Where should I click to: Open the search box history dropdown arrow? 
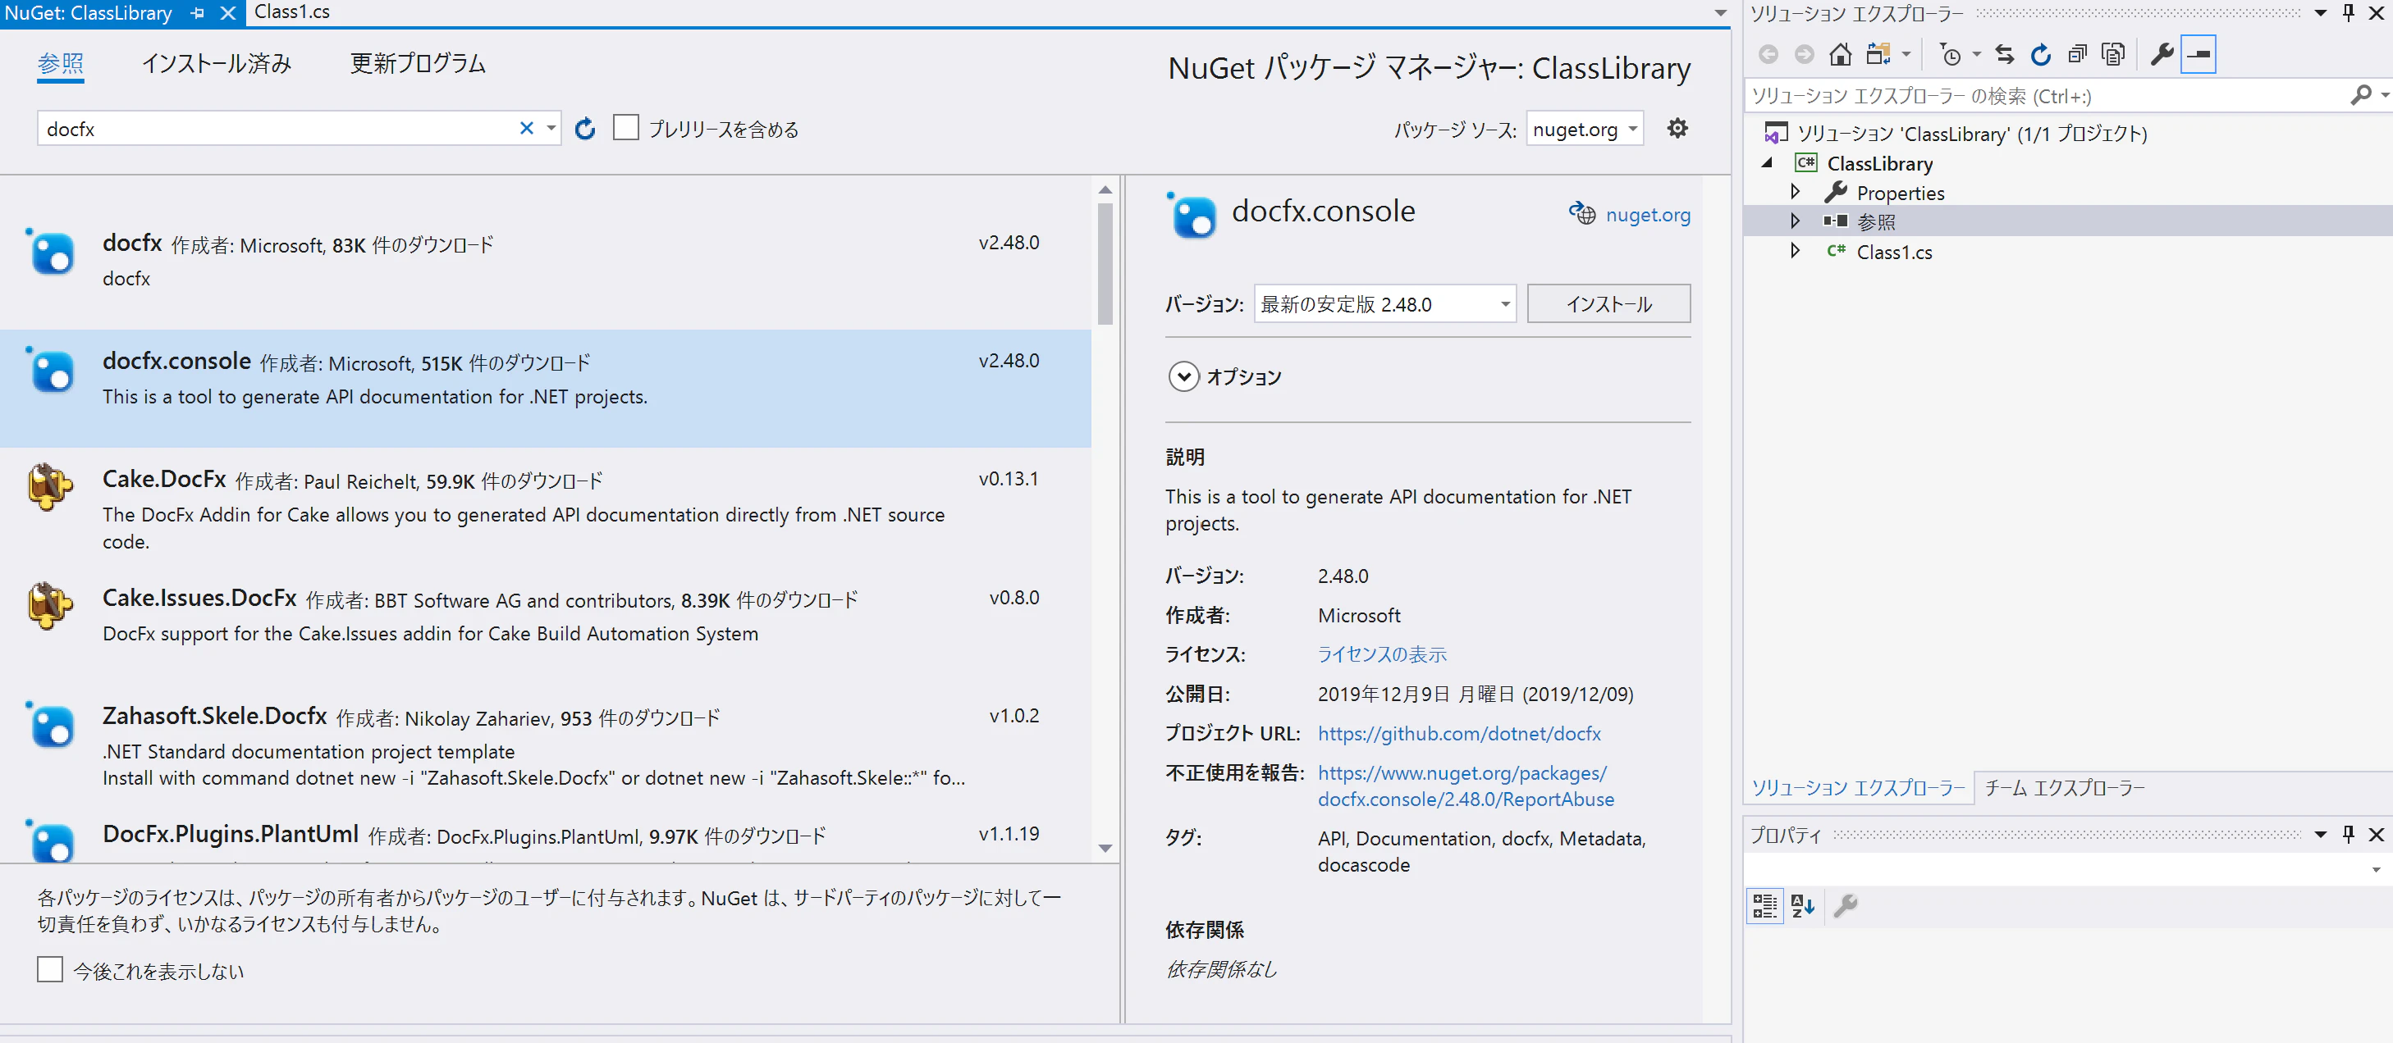click(x=551, y=128)
